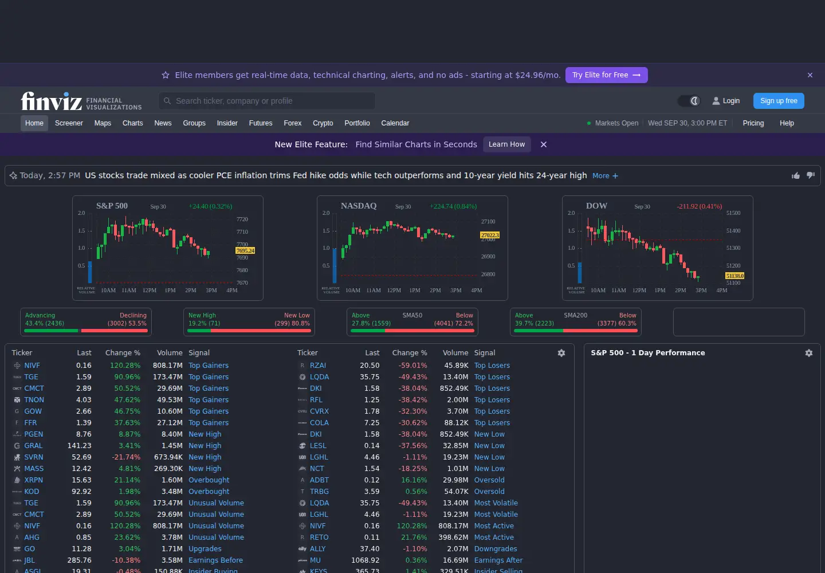Open the Insider menu item
Image resolution: width=825 pixels, height=573 pixels.
coord(227,123)
